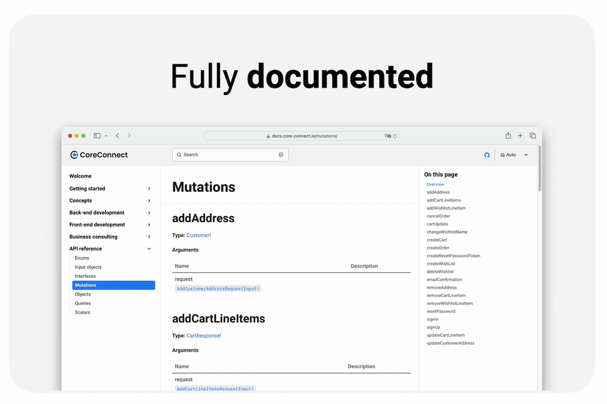Click the CoreConnect logo
Viewport: 607px width, 404px height.
pos(99,155)
